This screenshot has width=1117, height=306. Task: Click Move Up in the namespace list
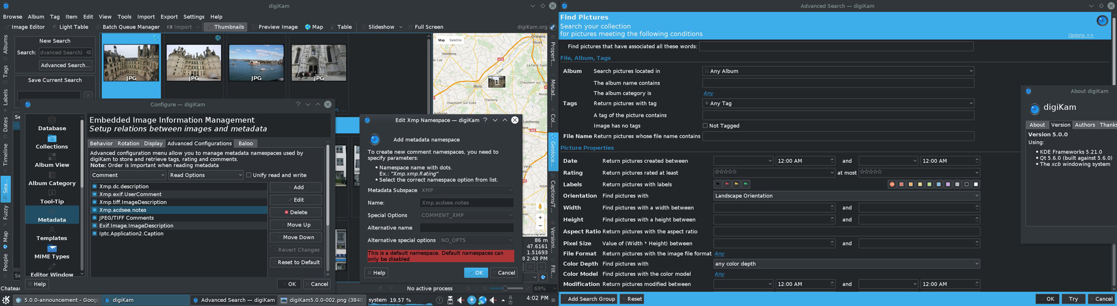[296, 224]
